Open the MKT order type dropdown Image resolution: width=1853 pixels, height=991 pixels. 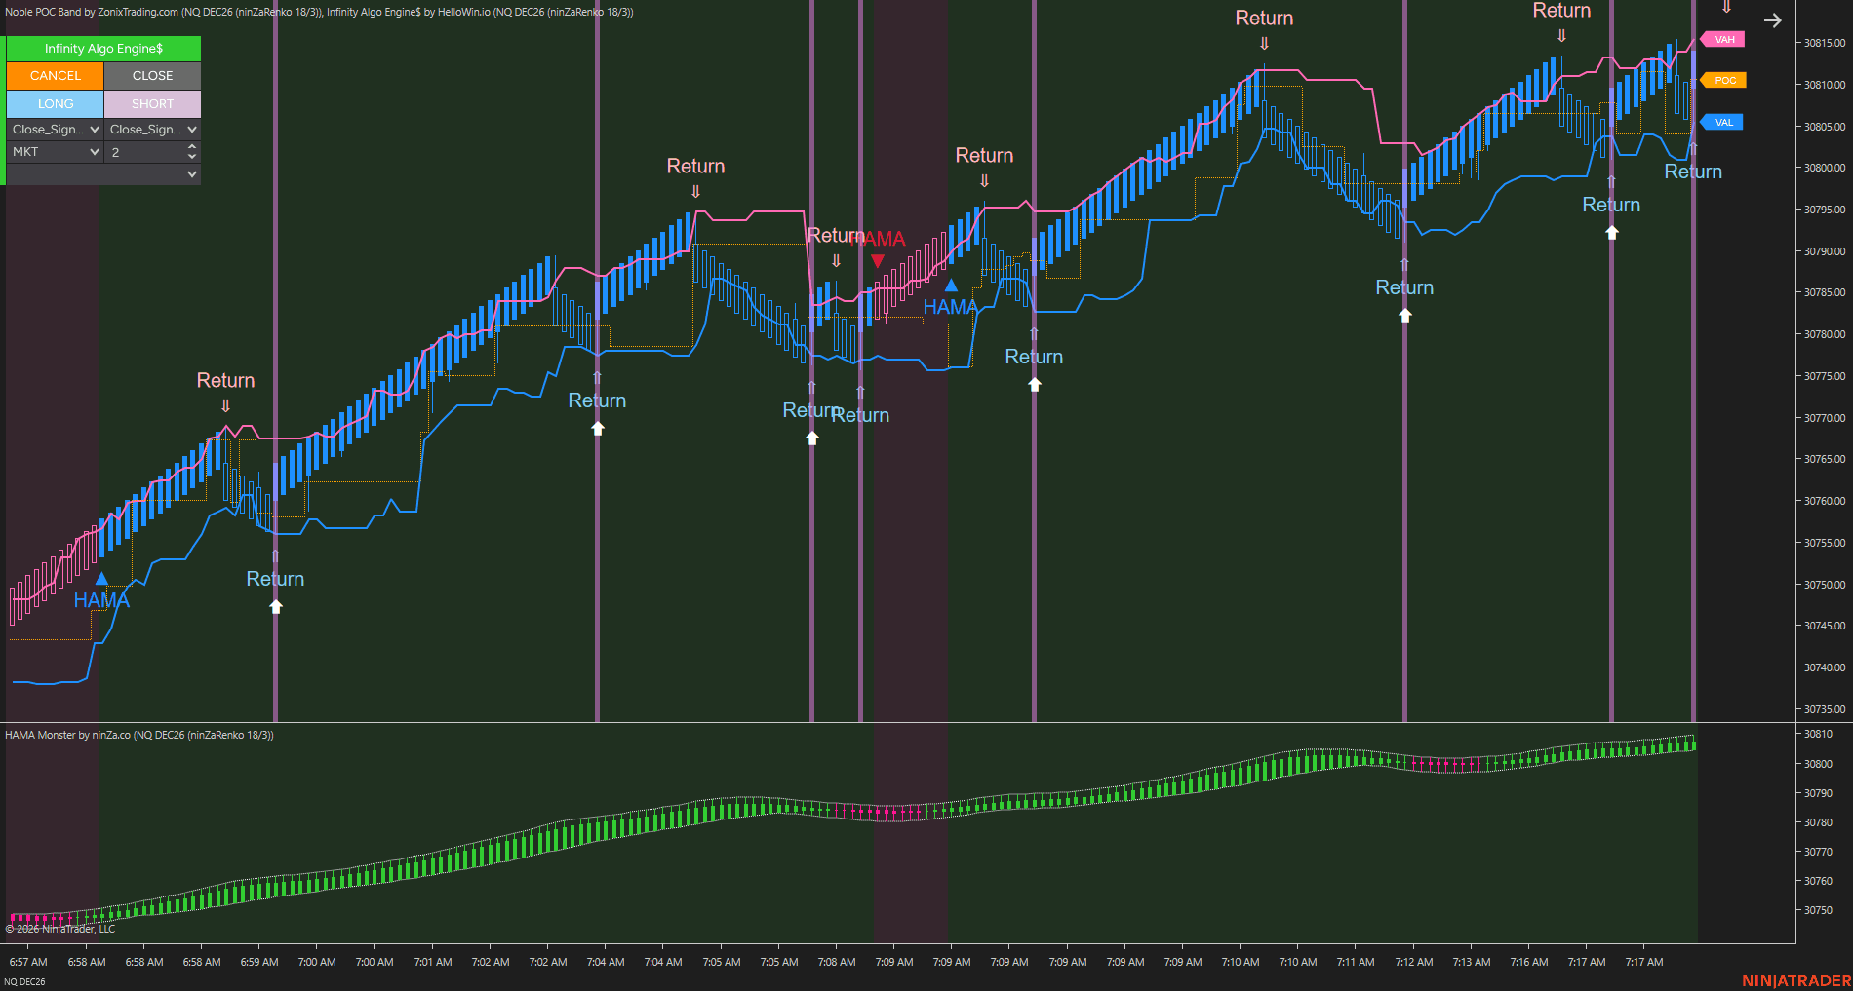click(x=55, y=152)
